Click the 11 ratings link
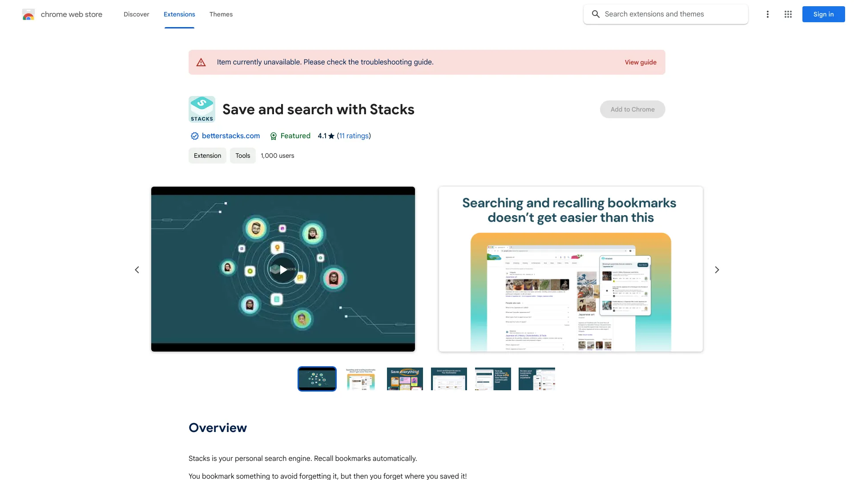This screenshot has width=854, height=480. point(354,136)
